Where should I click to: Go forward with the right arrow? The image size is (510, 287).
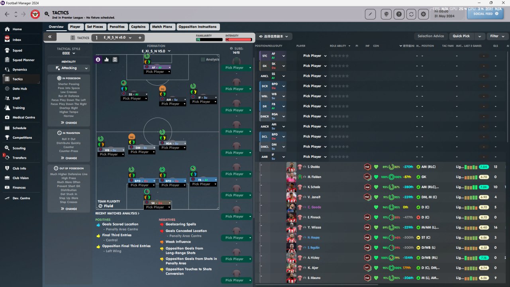(x=23, y=14)
